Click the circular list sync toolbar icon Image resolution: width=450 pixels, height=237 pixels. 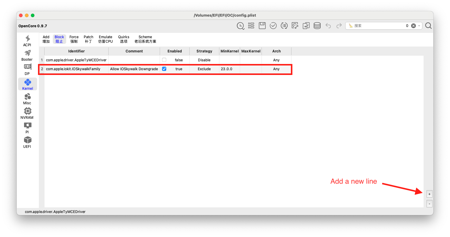[284, 26]
